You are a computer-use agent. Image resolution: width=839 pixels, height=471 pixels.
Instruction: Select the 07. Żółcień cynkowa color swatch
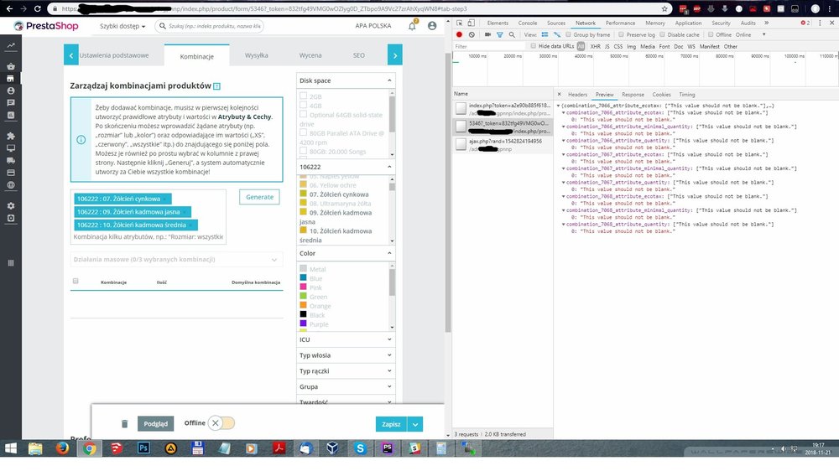click(x=304, y=194)
